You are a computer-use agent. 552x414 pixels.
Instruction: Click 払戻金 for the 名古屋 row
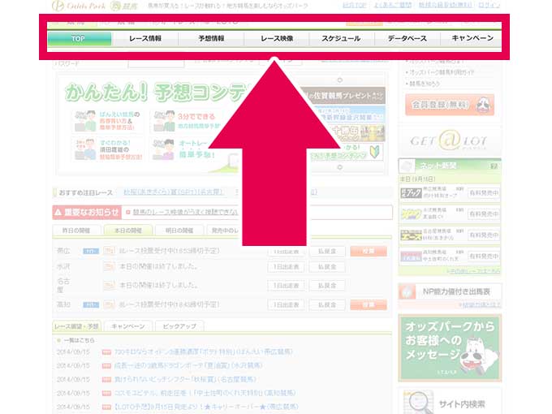pos(327,285)
